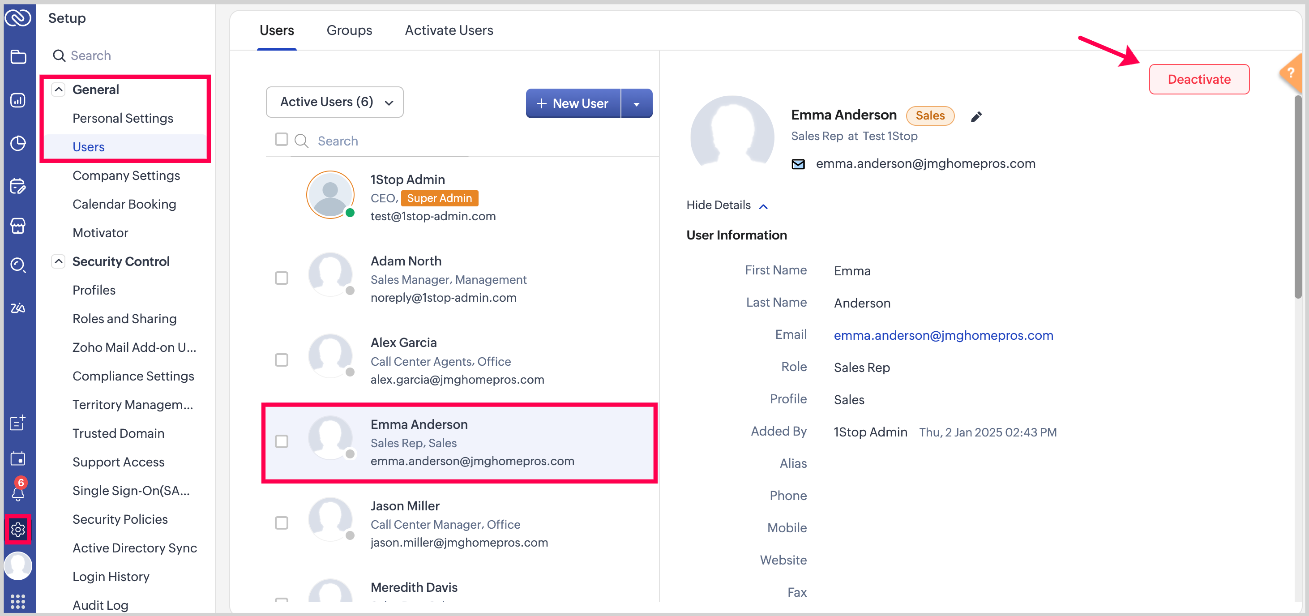Check the box next to Adam North
This screenshot has width=1309, height=616.
281,278
